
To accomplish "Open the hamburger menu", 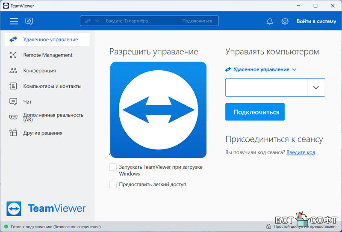I will click(x=14, y=21).
